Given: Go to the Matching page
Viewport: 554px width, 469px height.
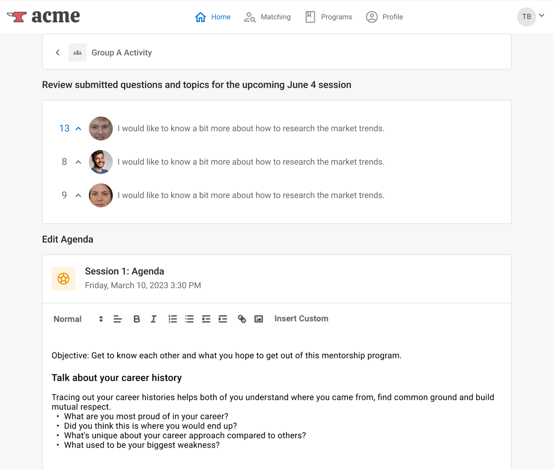Looking at the screenshot, I should click(267, 17).
